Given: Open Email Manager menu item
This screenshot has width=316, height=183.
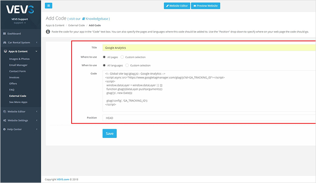Looking at the screenshot, I should point(18,65).
